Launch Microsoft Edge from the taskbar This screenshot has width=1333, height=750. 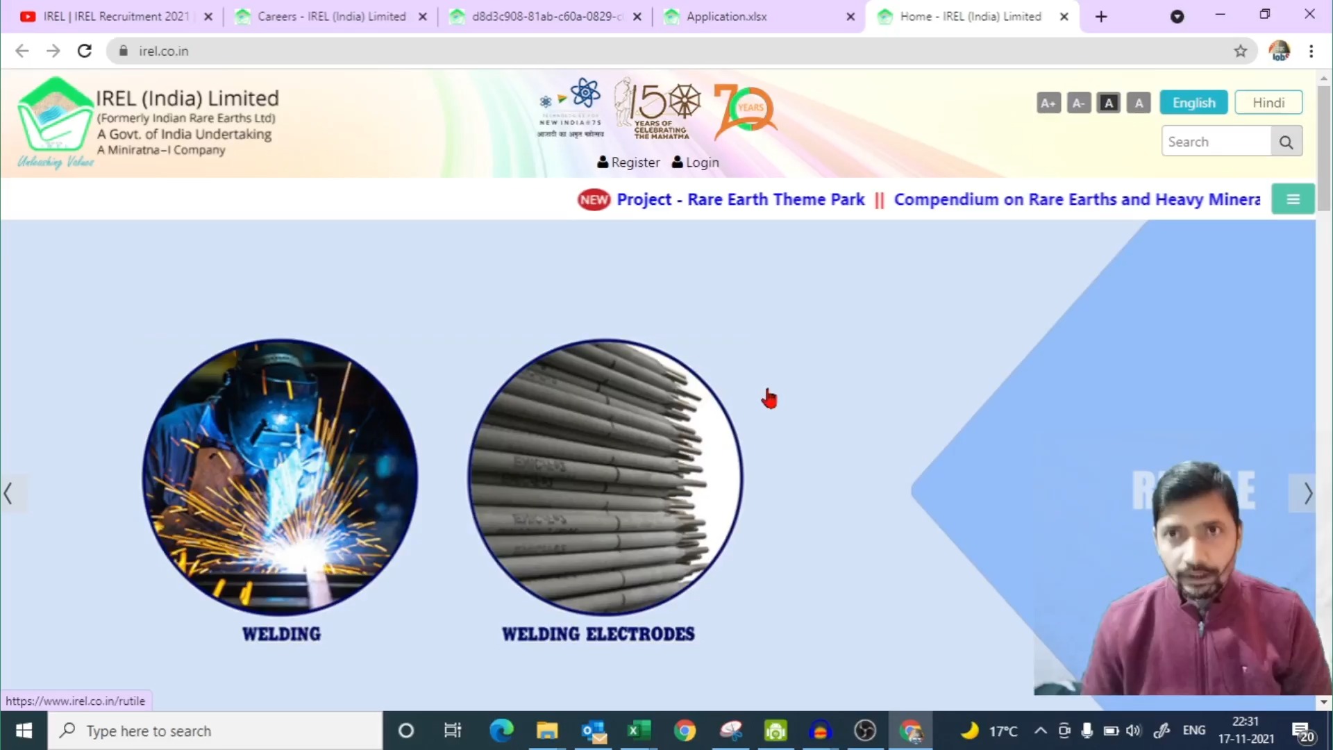(501, 731)
